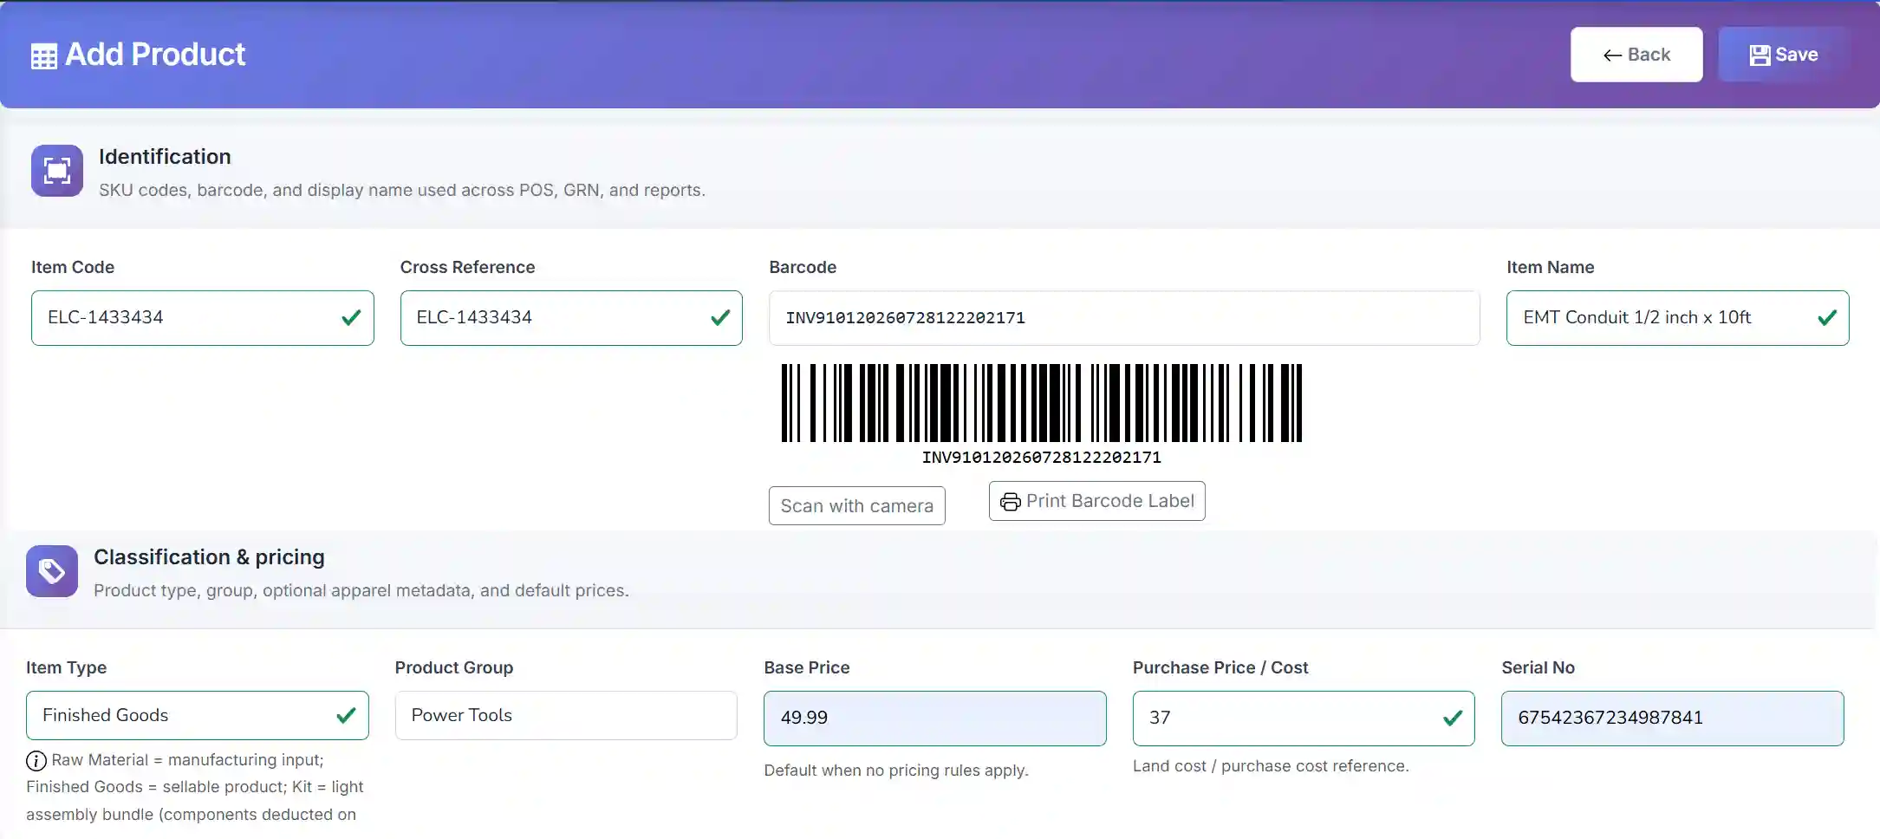
Task: Focus the Base Price field showing 49.99
Action: point(935,719)
